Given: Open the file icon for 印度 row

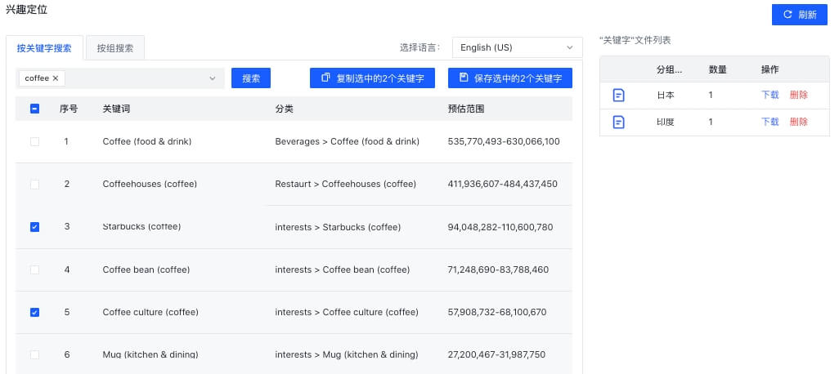Looking at the screenshot, I should click(x=618, y=122).
